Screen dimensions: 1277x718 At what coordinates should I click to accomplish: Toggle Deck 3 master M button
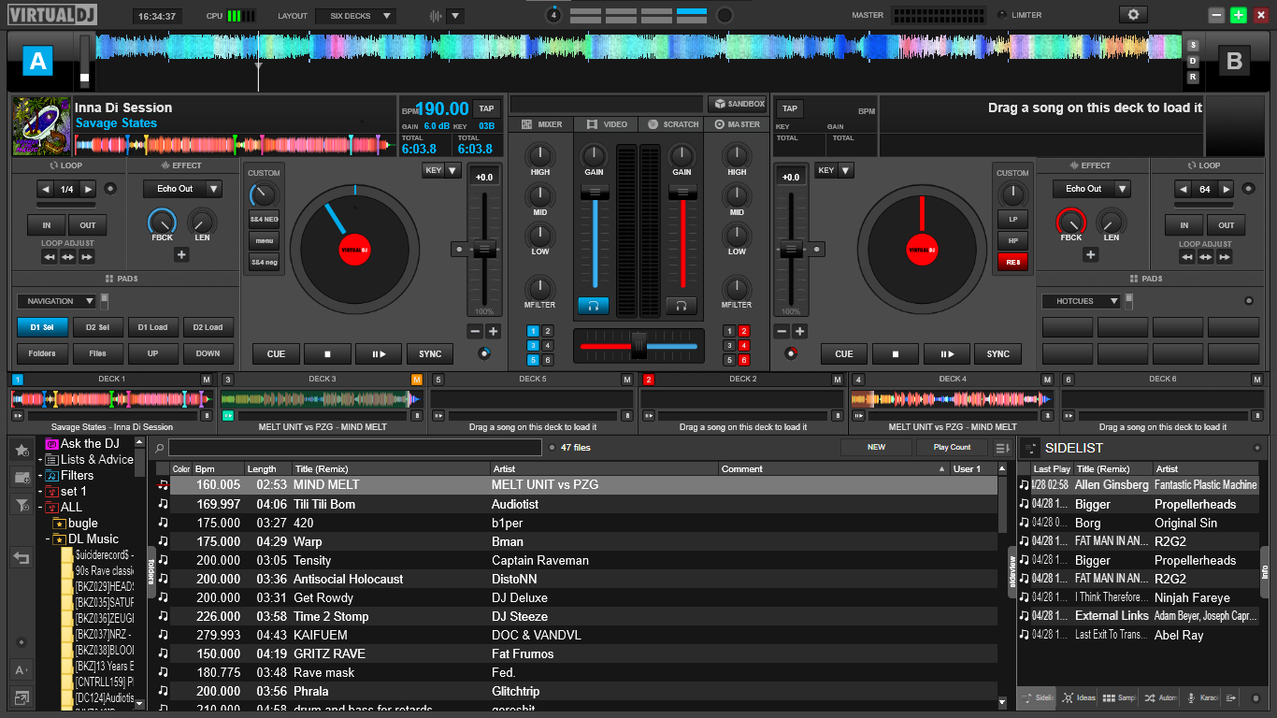click(417, 379)
